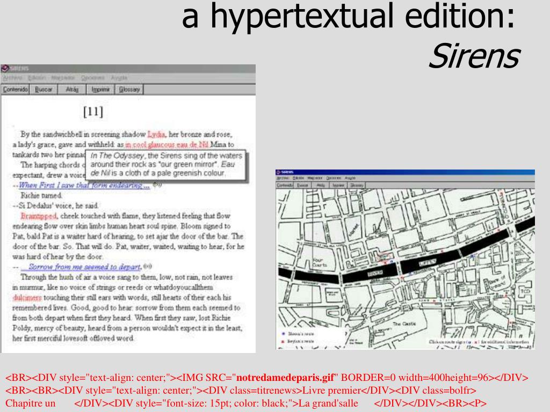The width and height of the screenshot is (550, 412).
Task: Follow the red "dulcimers" annotation link
Action: point(27,297)
